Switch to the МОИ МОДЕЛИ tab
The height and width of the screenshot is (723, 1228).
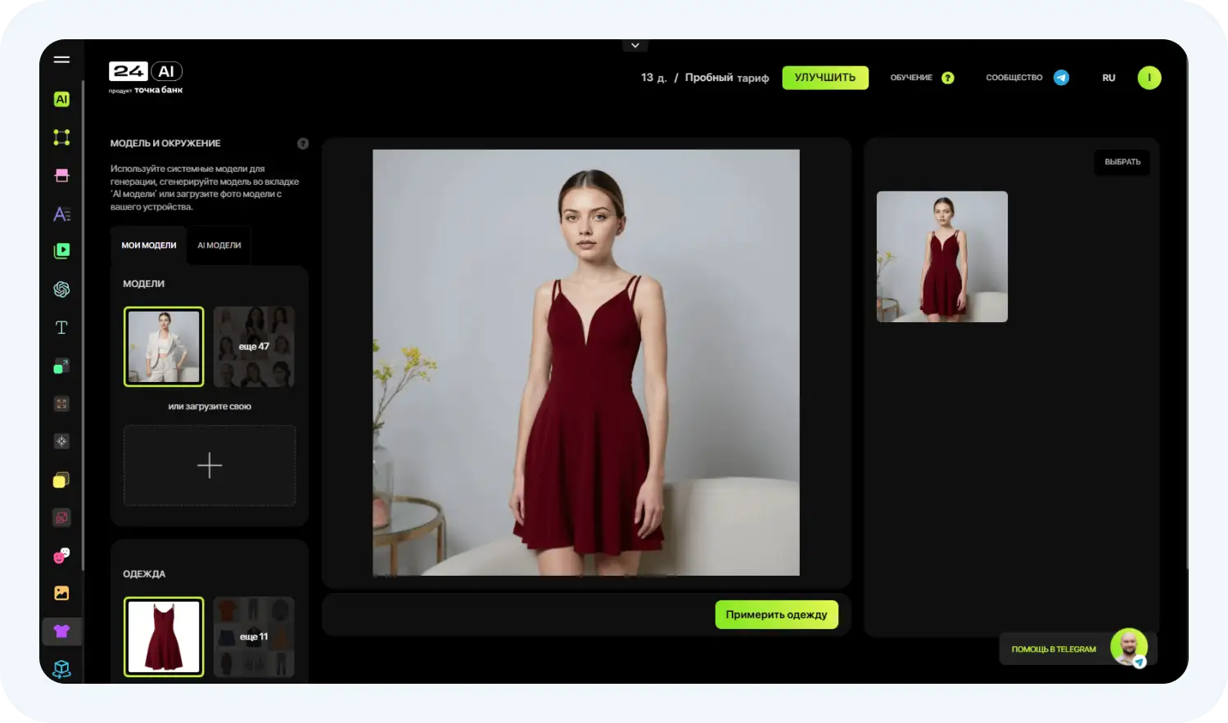149,245
